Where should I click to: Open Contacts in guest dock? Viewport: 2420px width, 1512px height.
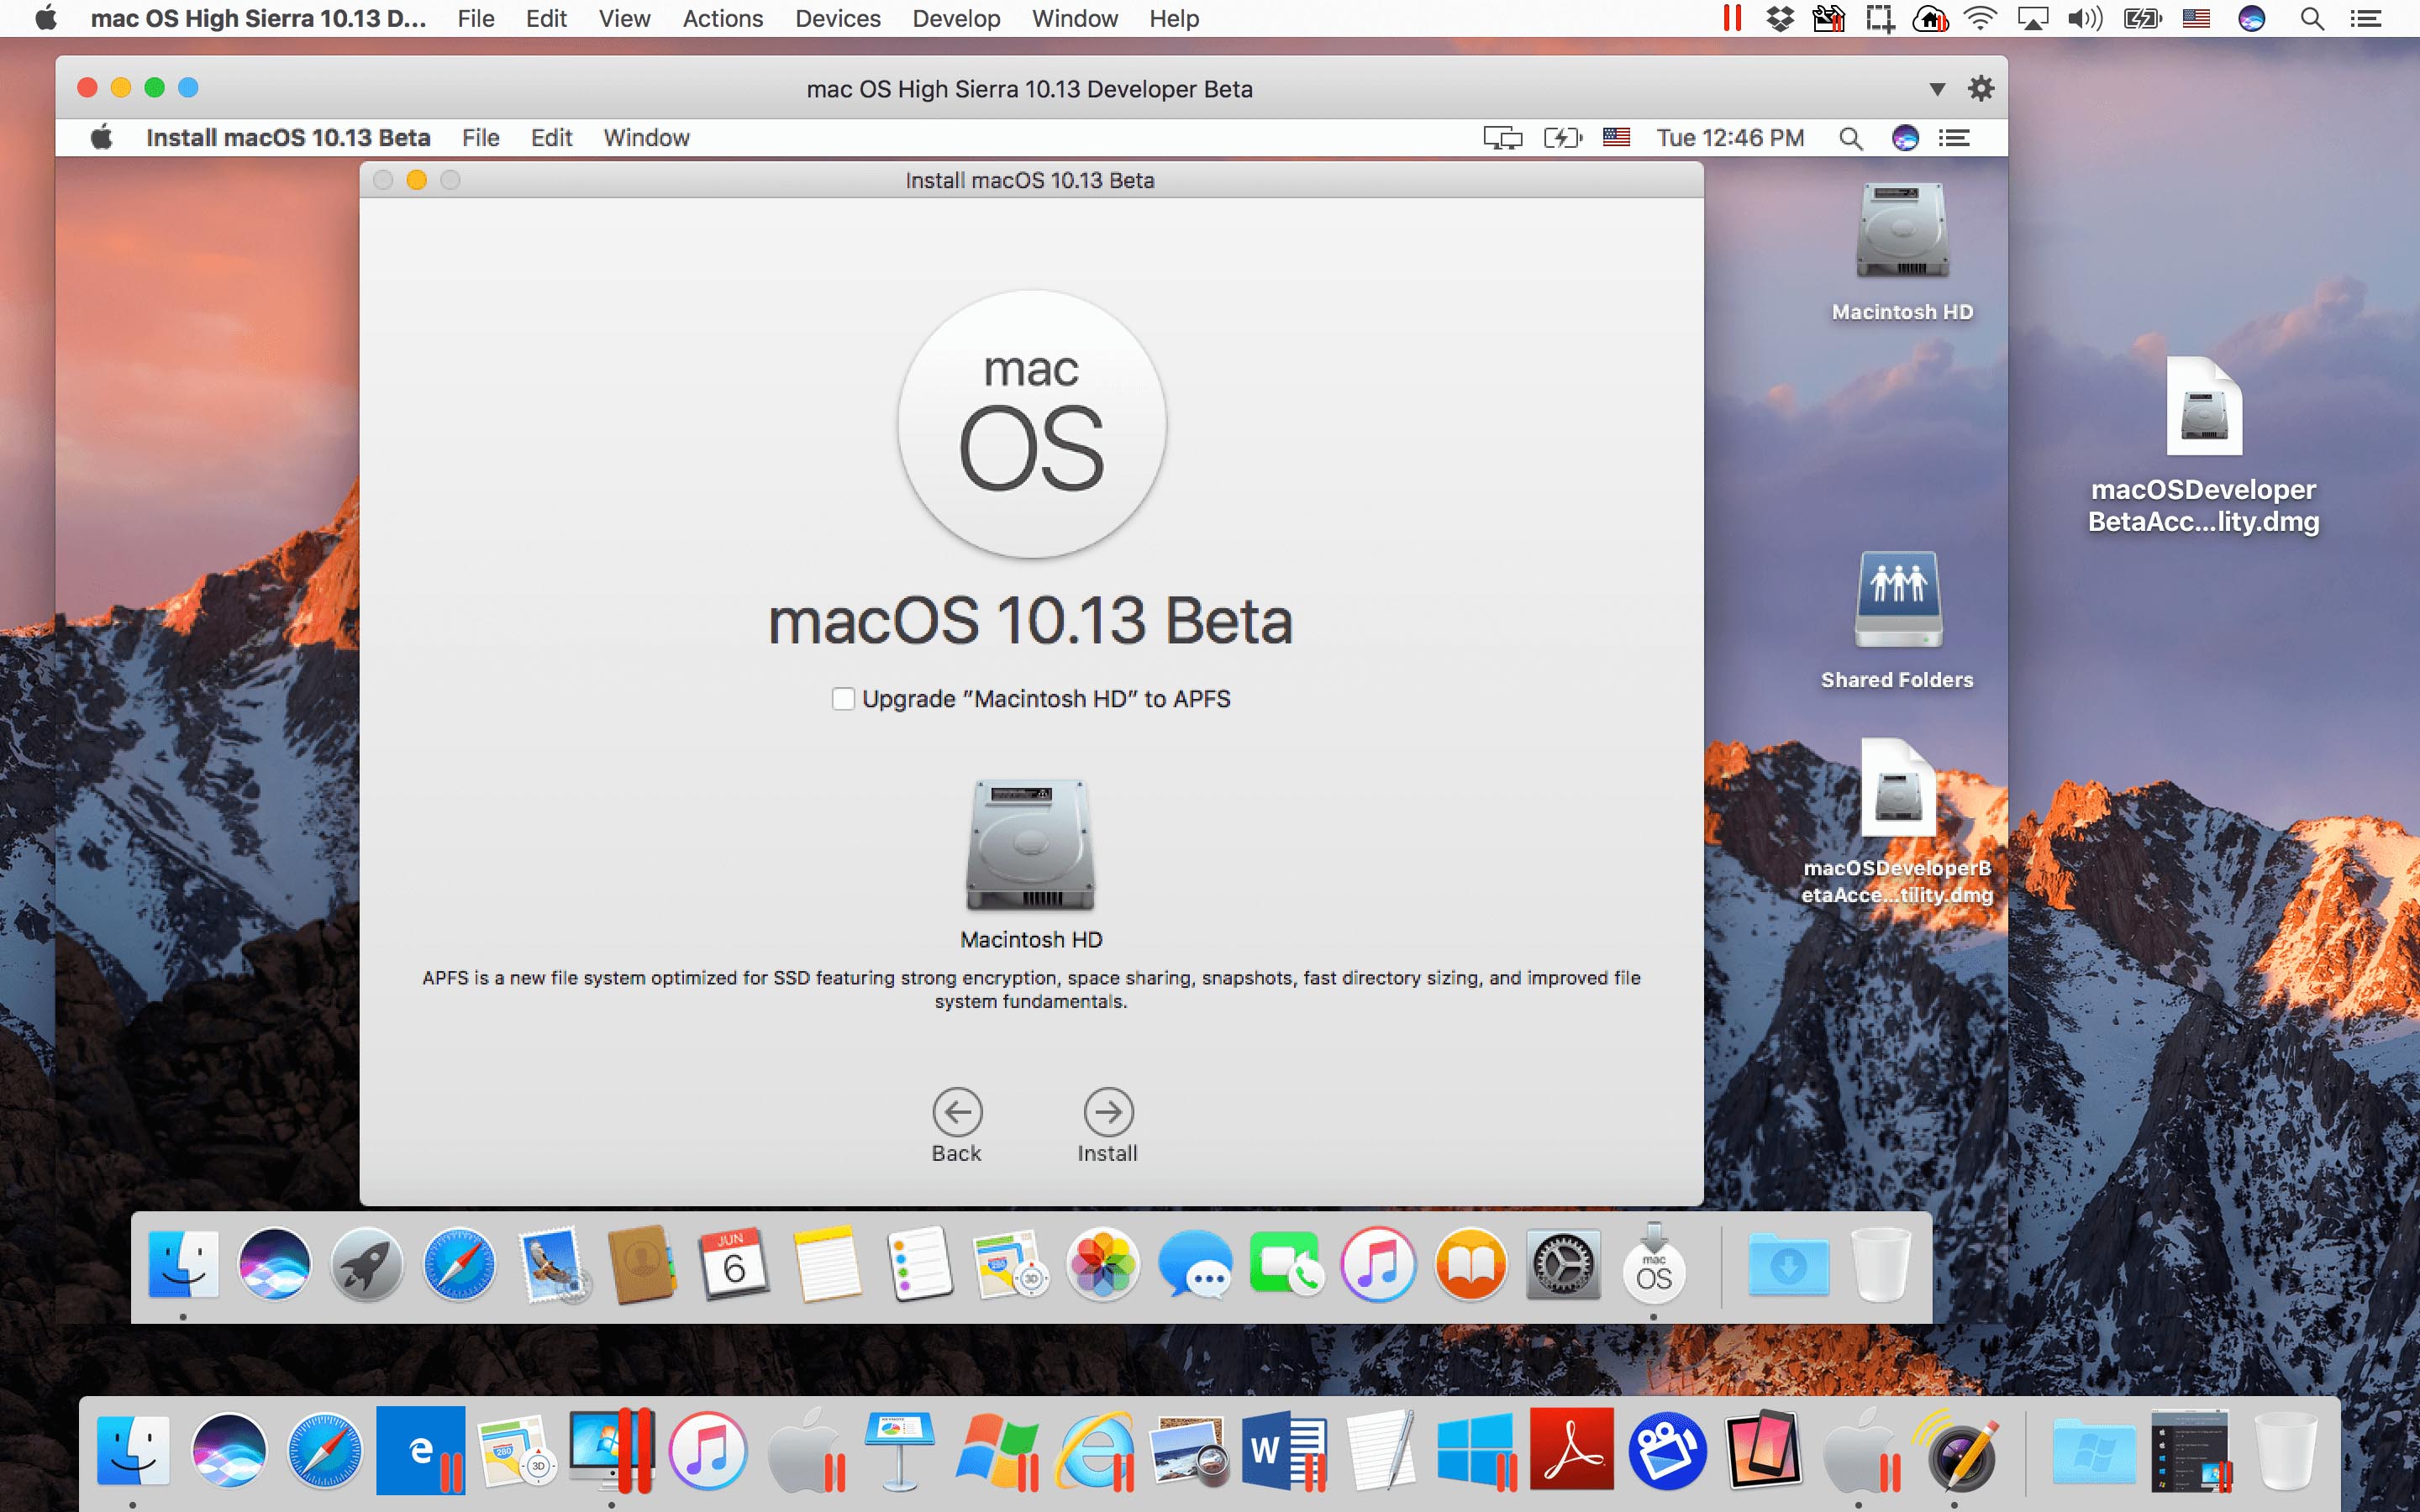(x=643, y=1265)
